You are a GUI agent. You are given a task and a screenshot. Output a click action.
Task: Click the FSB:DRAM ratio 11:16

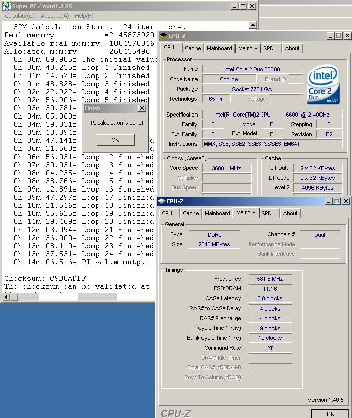click(x=270, y=289)
